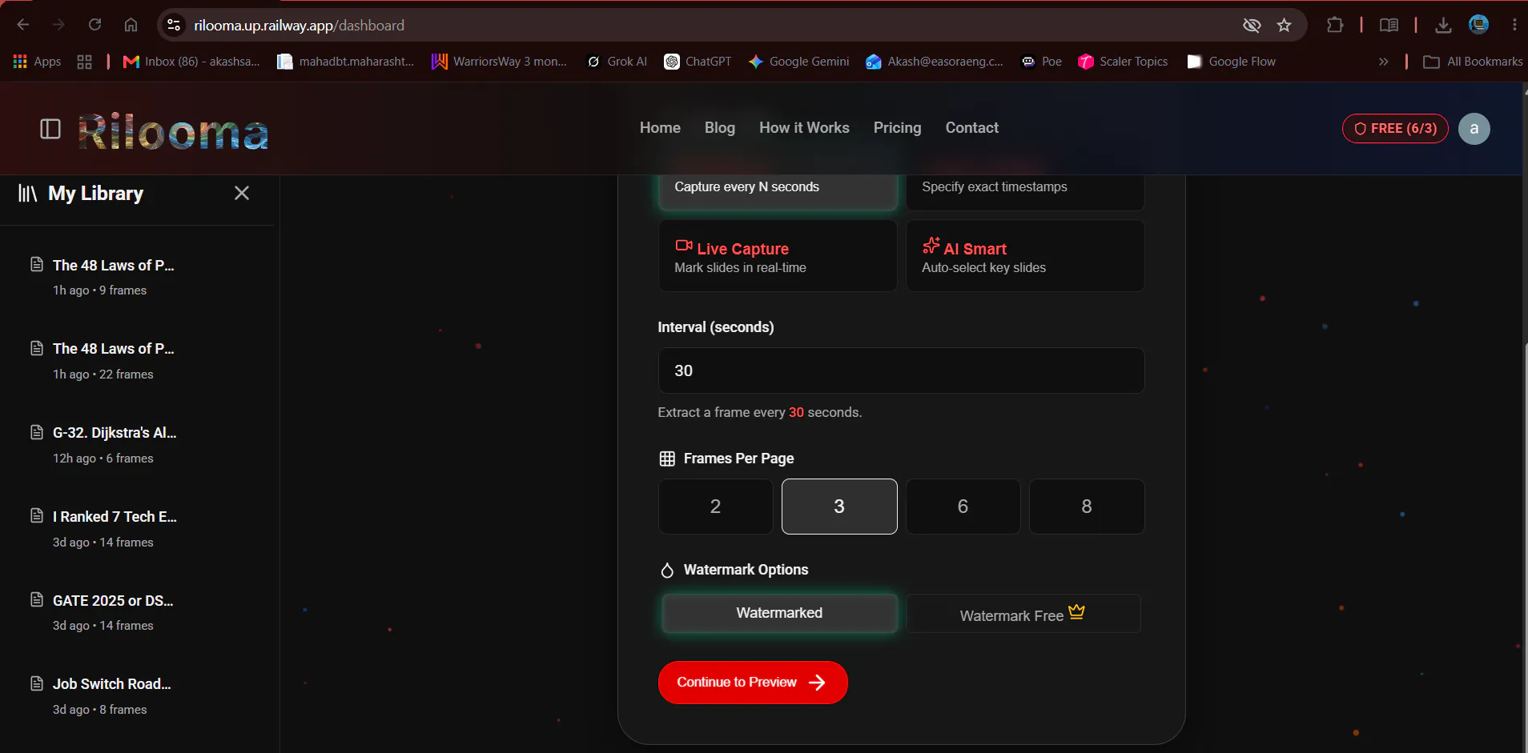Reload the page
Screen dimensions: 1528x753
pos(94,25)
